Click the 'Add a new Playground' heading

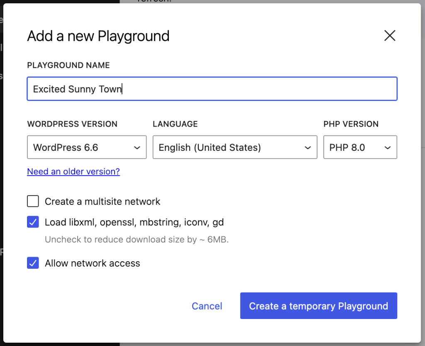[98, 36]
